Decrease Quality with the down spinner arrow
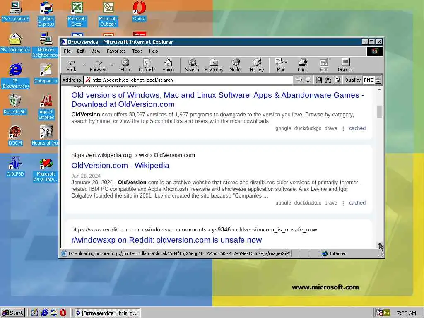The height and width of the screenshot is (318, 424). point(378,82)
